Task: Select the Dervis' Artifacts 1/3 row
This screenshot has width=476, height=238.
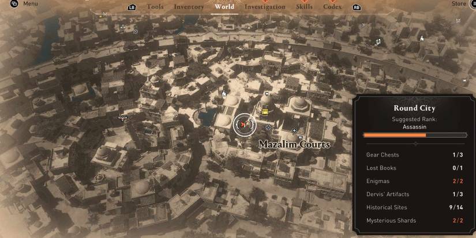Action: point(415,194)
